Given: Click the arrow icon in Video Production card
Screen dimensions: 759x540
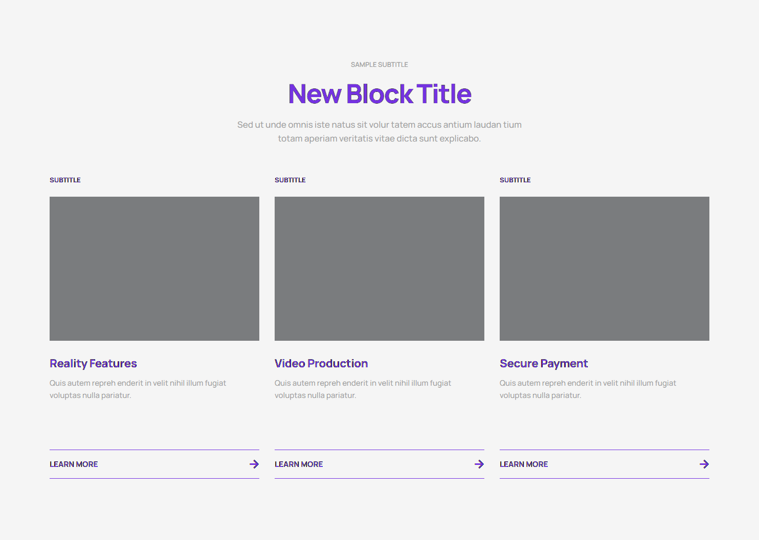Looking at the screenshot, I should (x=479, y=464).
